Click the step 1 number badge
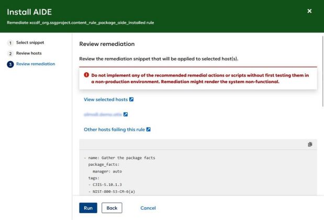This screenshot has width=324, height=220. coord(9,42)
